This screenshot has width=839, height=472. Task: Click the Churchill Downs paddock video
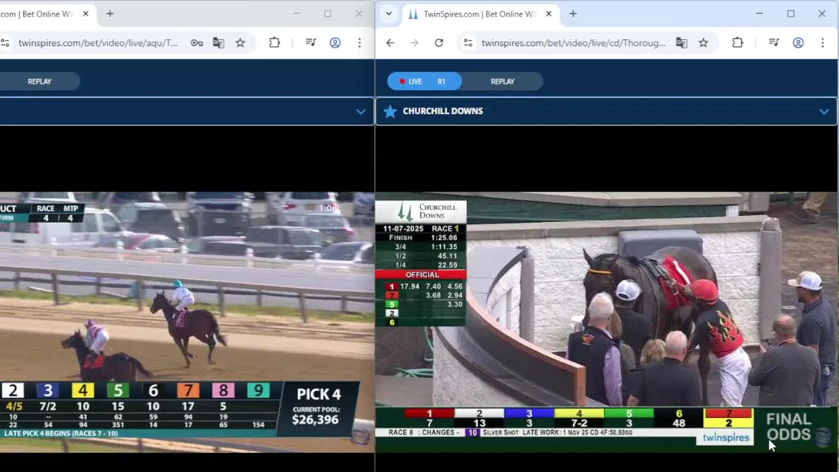(x=607, y=322)
